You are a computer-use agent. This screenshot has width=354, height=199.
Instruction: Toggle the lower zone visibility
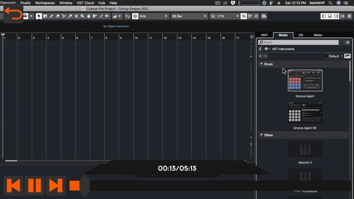330,16
